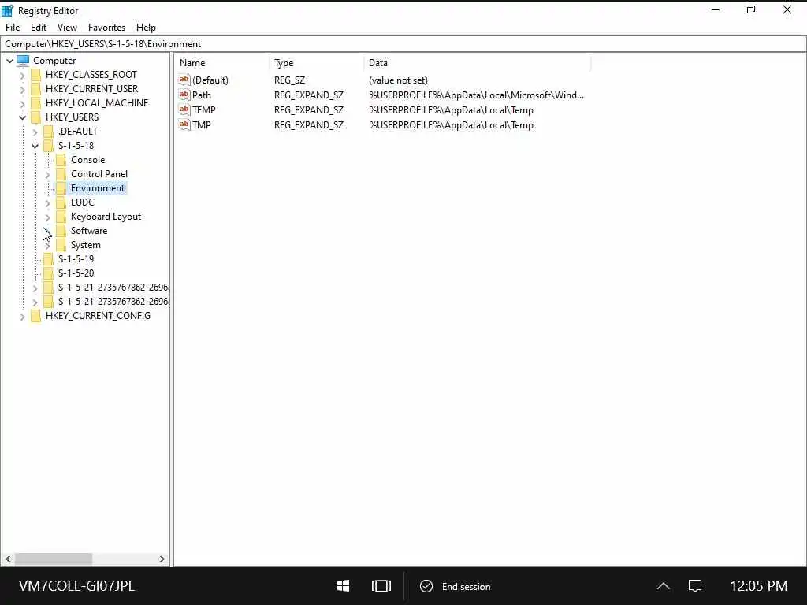The width and height of the screenshot is (807, 605).
Task: Click the HKEY_CURRENT_USER folder icon
Action: point(35,89)
